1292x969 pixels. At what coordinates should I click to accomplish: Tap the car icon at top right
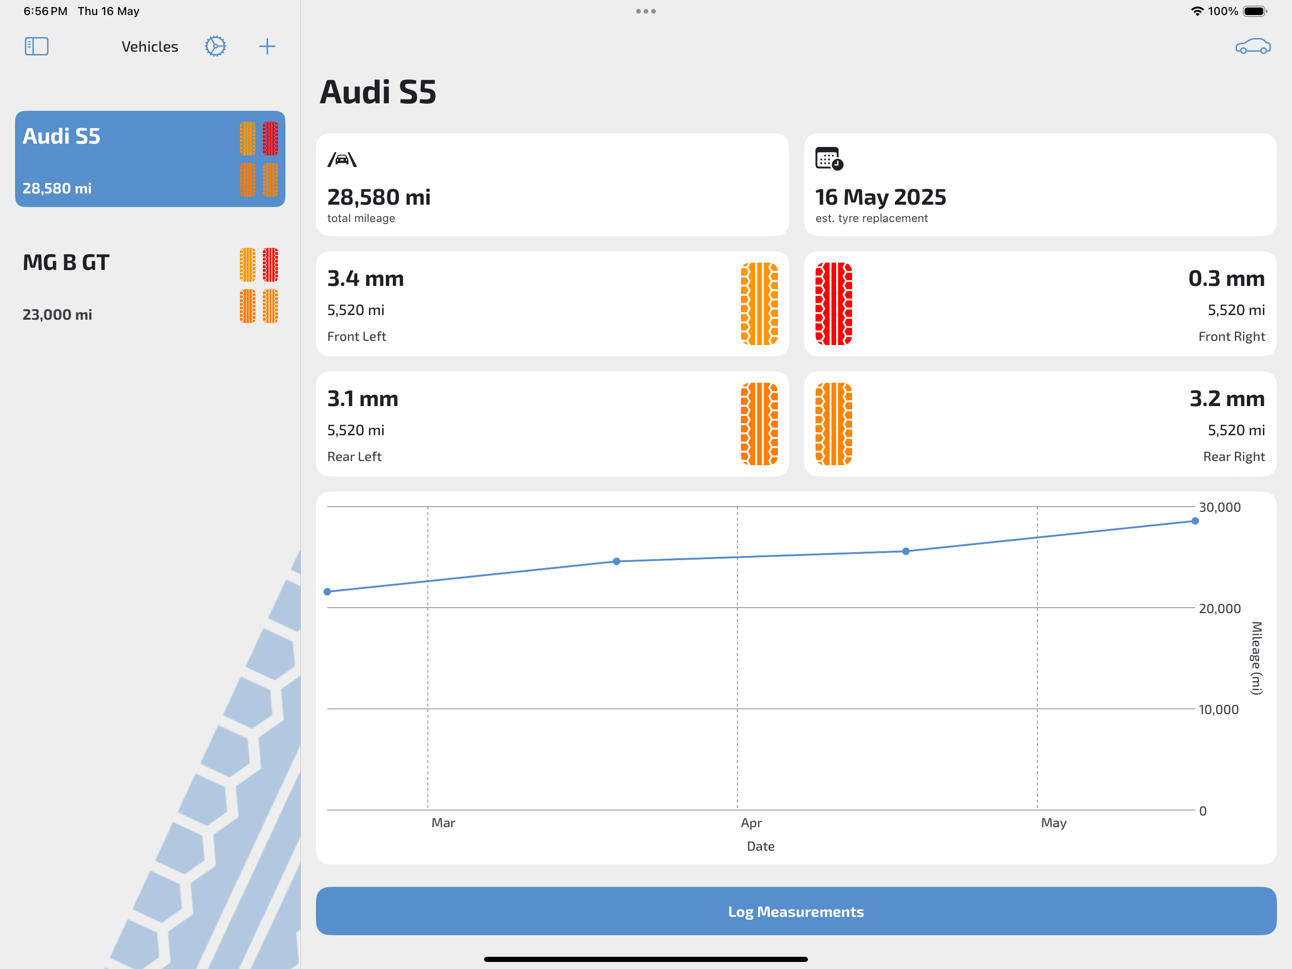[1253, 46]
